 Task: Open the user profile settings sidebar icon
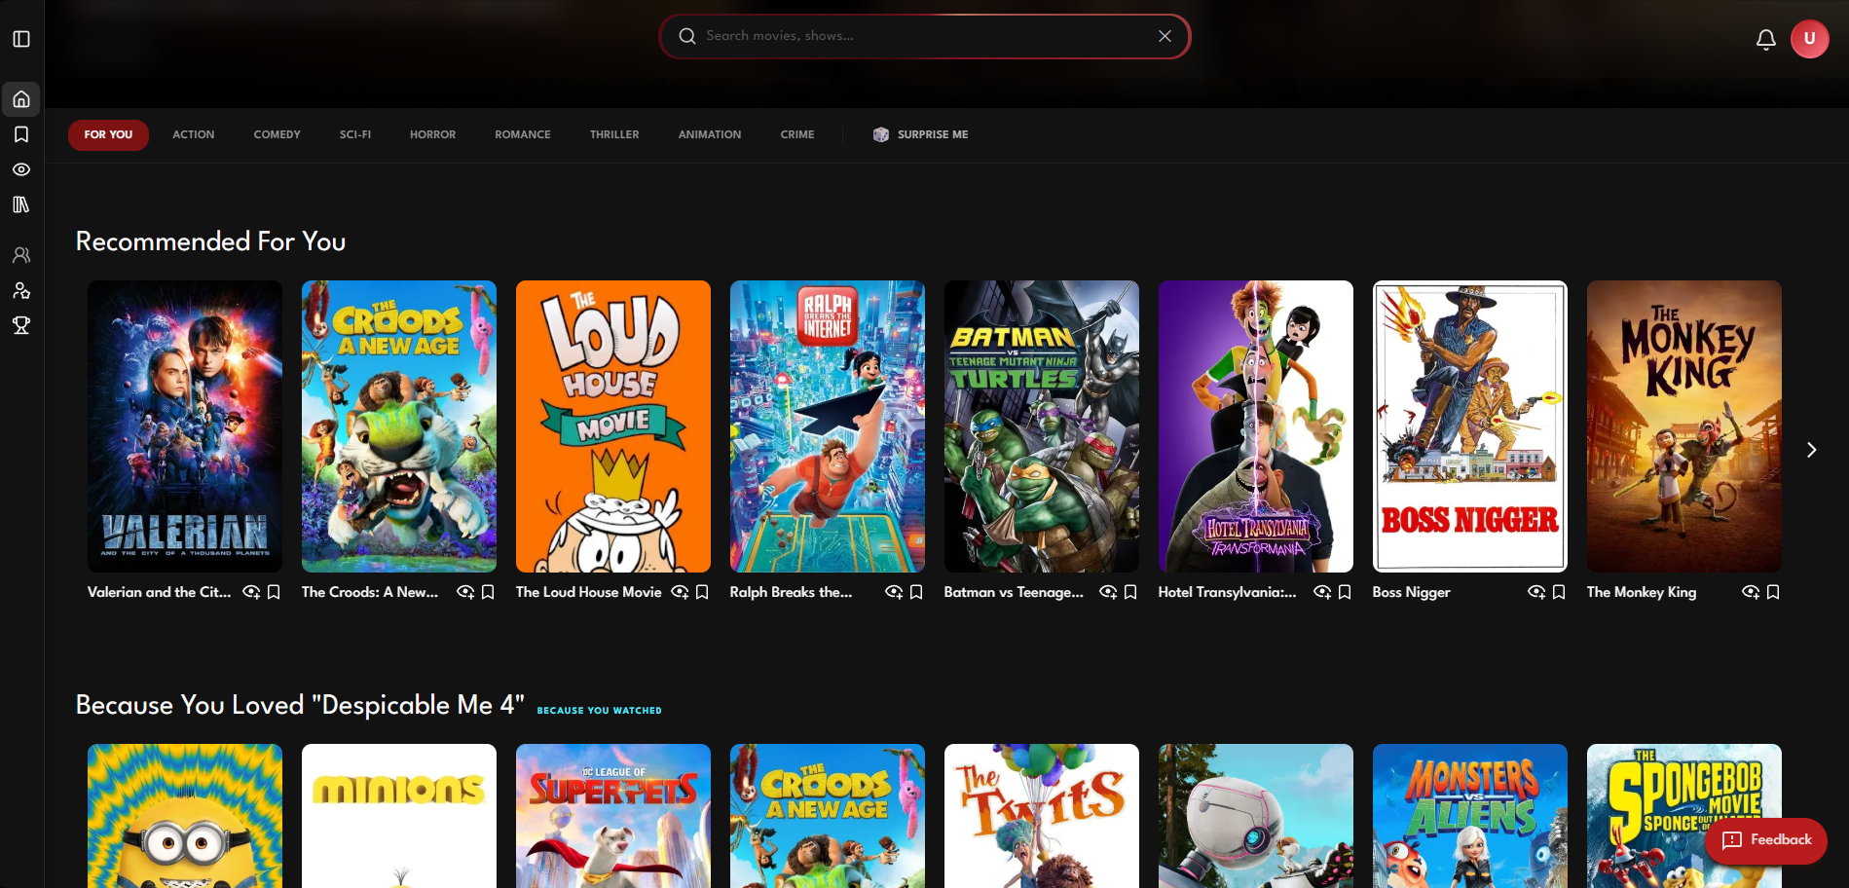(x=21, y=290)
